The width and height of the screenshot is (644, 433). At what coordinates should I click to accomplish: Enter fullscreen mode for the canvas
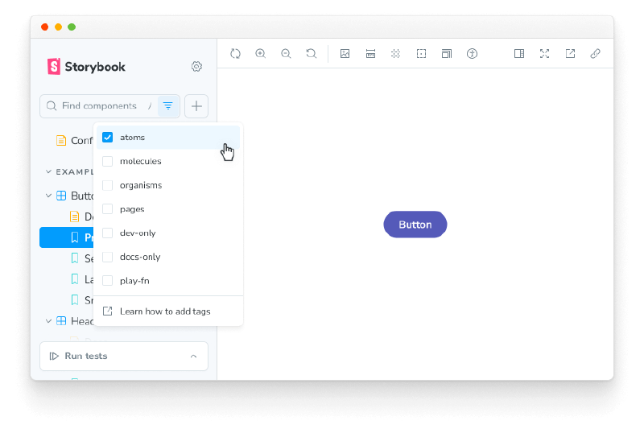[544, 54]
